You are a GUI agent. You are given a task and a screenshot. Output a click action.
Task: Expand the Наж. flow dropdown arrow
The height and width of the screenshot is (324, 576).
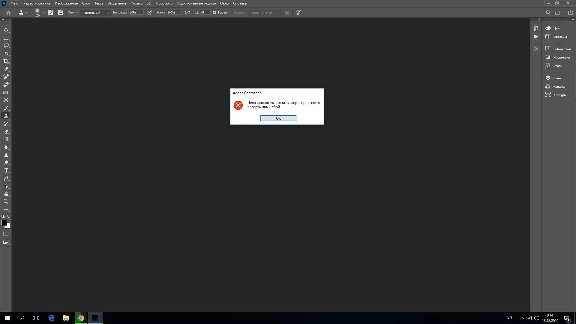tap(179, 13)
